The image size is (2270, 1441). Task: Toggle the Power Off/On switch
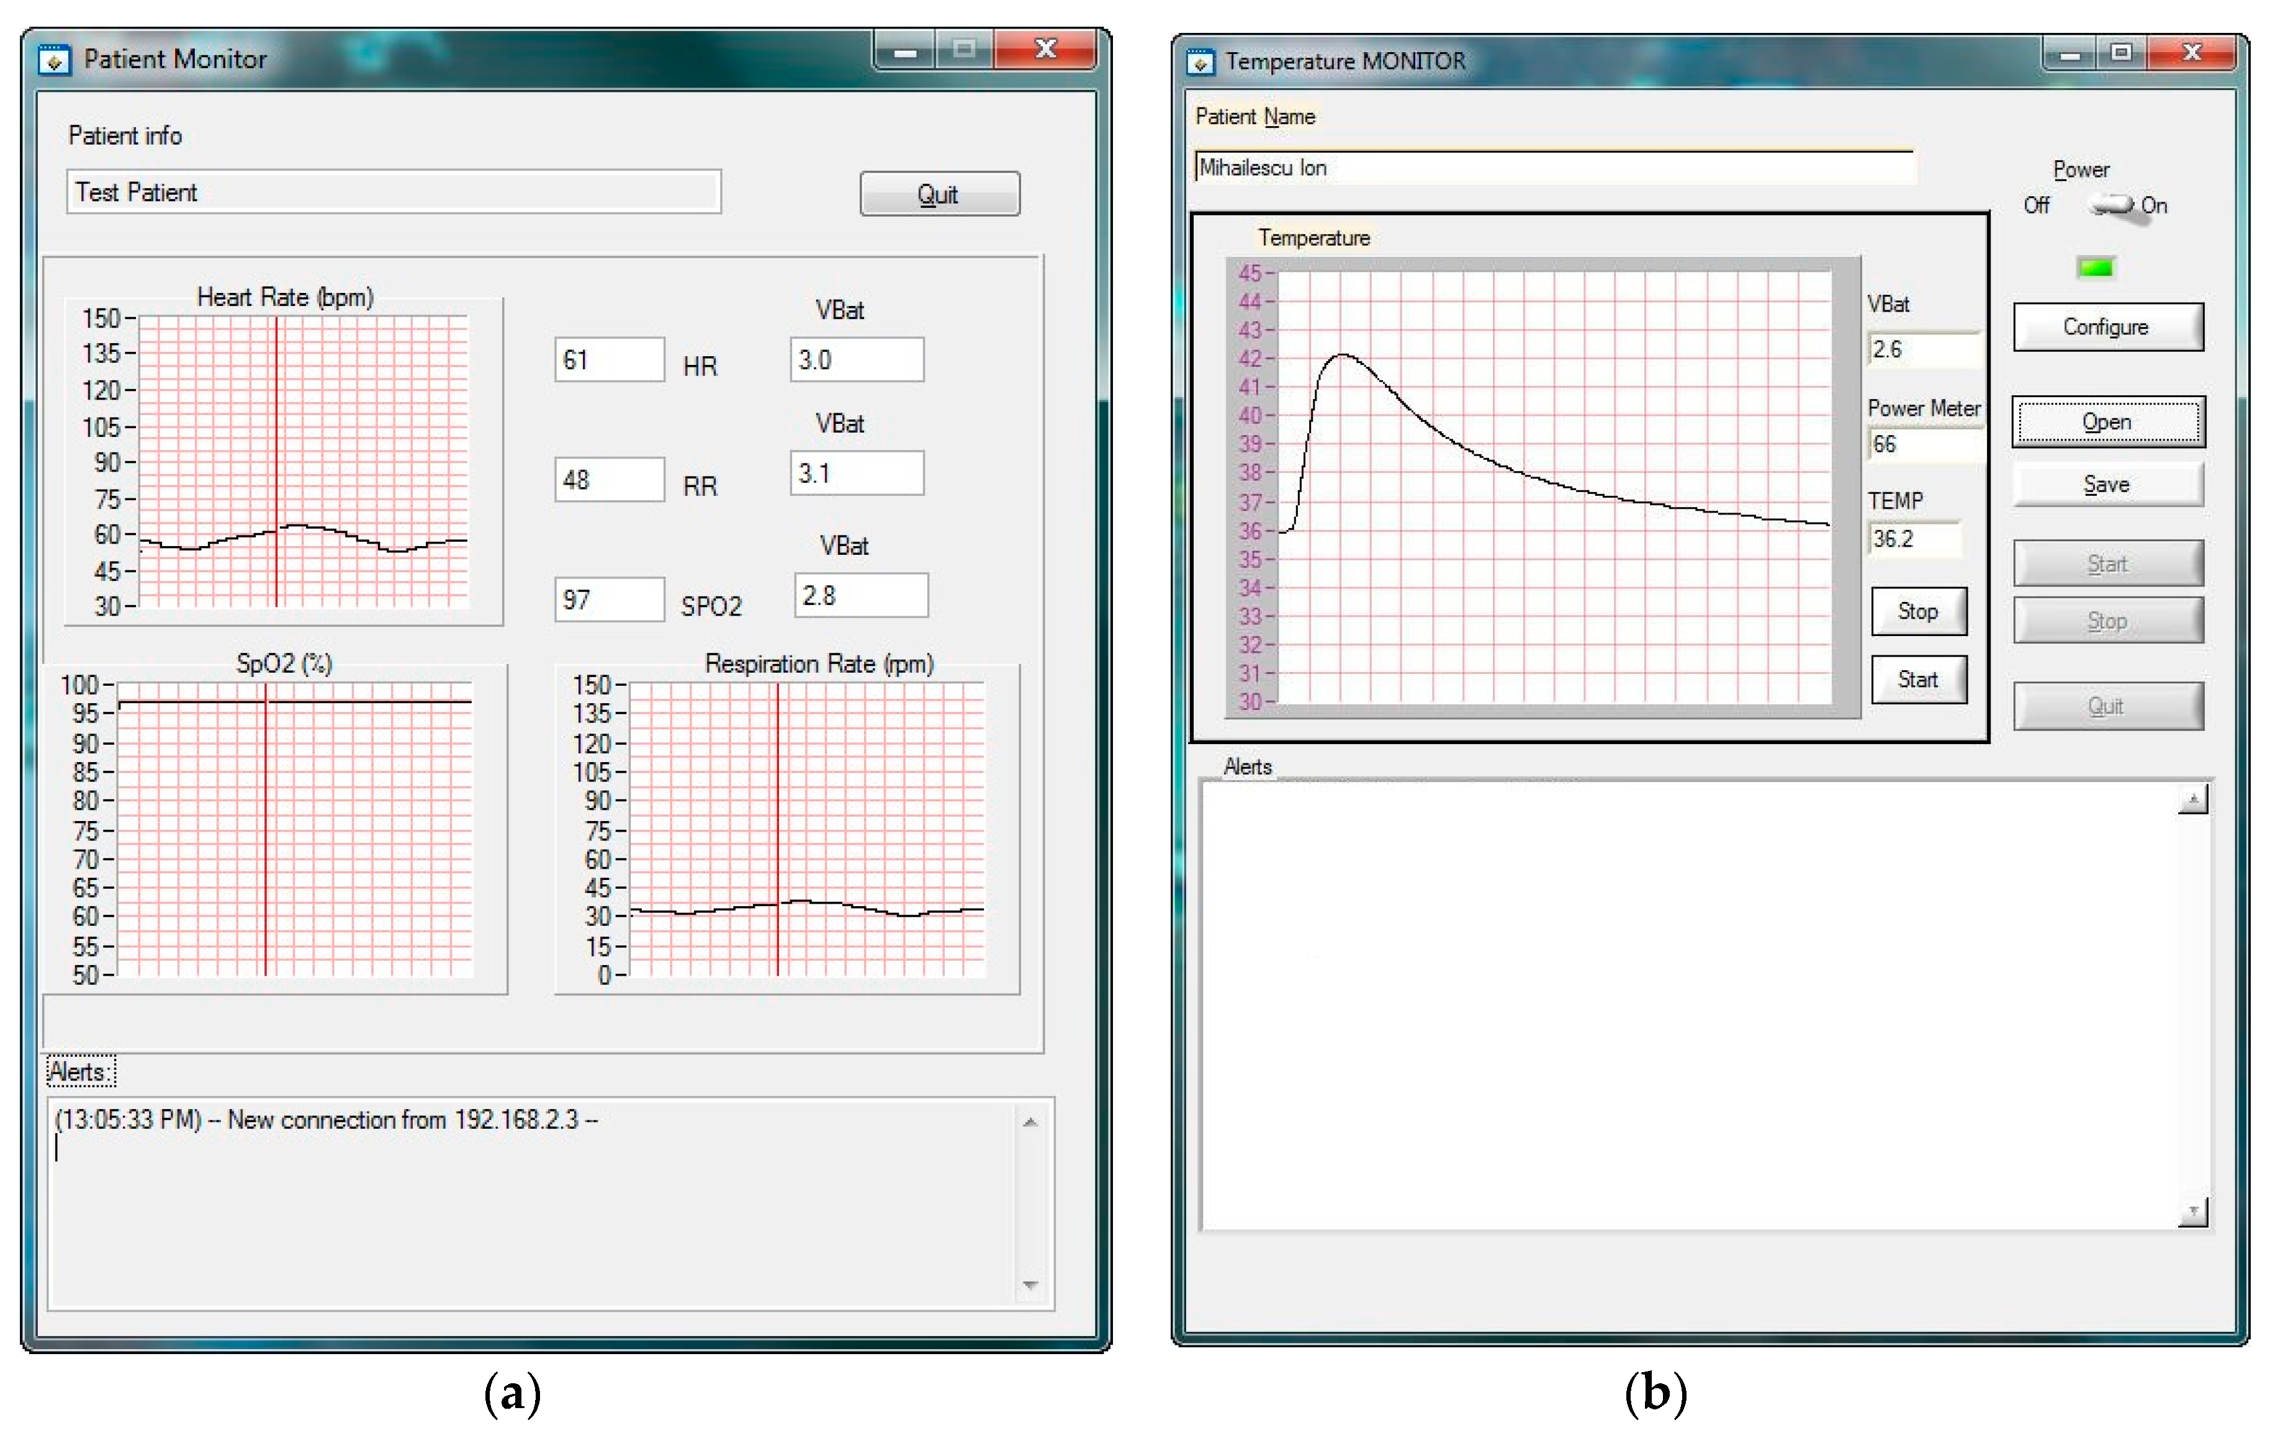[x=2112, y=205]
